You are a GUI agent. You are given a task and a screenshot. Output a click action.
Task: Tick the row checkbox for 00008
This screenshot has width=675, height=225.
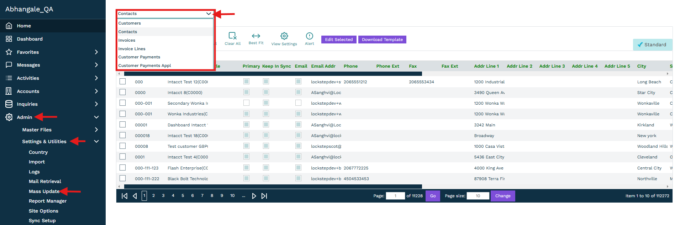coord(123,146)
